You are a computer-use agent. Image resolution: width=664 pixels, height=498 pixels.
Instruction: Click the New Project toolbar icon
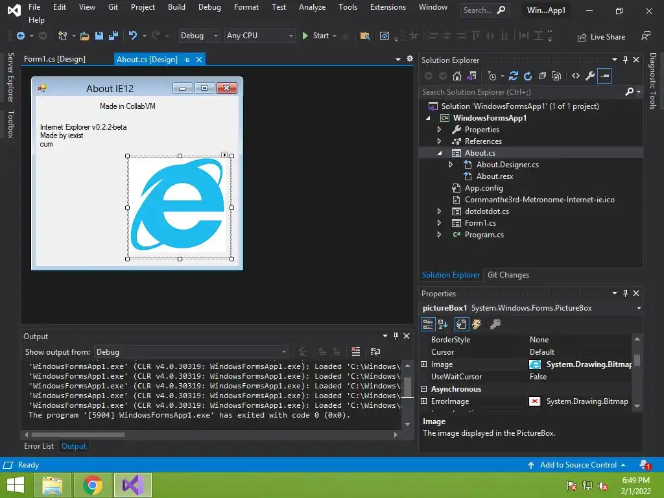(63, 36)
